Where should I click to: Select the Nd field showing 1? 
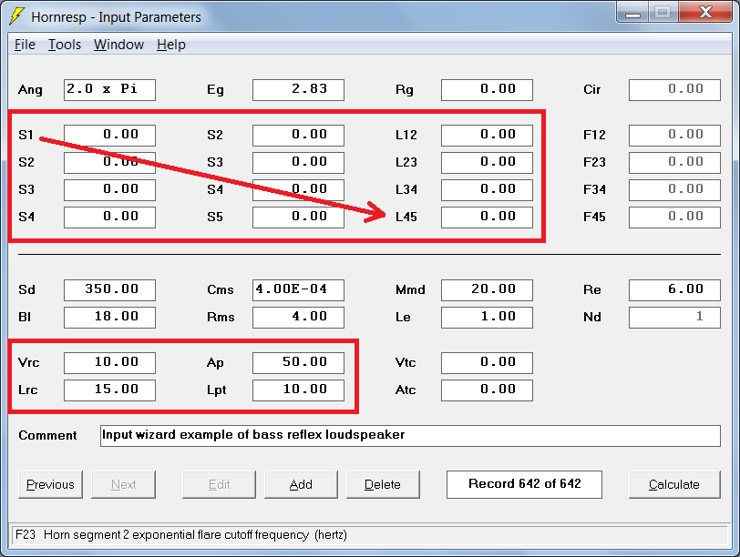675,318
